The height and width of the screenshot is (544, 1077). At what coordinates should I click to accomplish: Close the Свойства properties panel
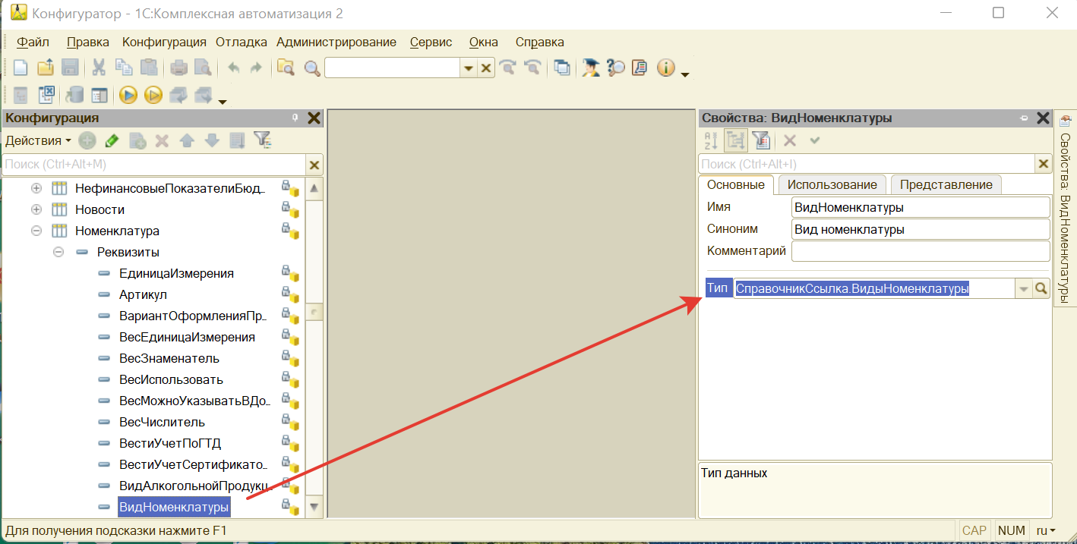click(x=1043, y=118)
